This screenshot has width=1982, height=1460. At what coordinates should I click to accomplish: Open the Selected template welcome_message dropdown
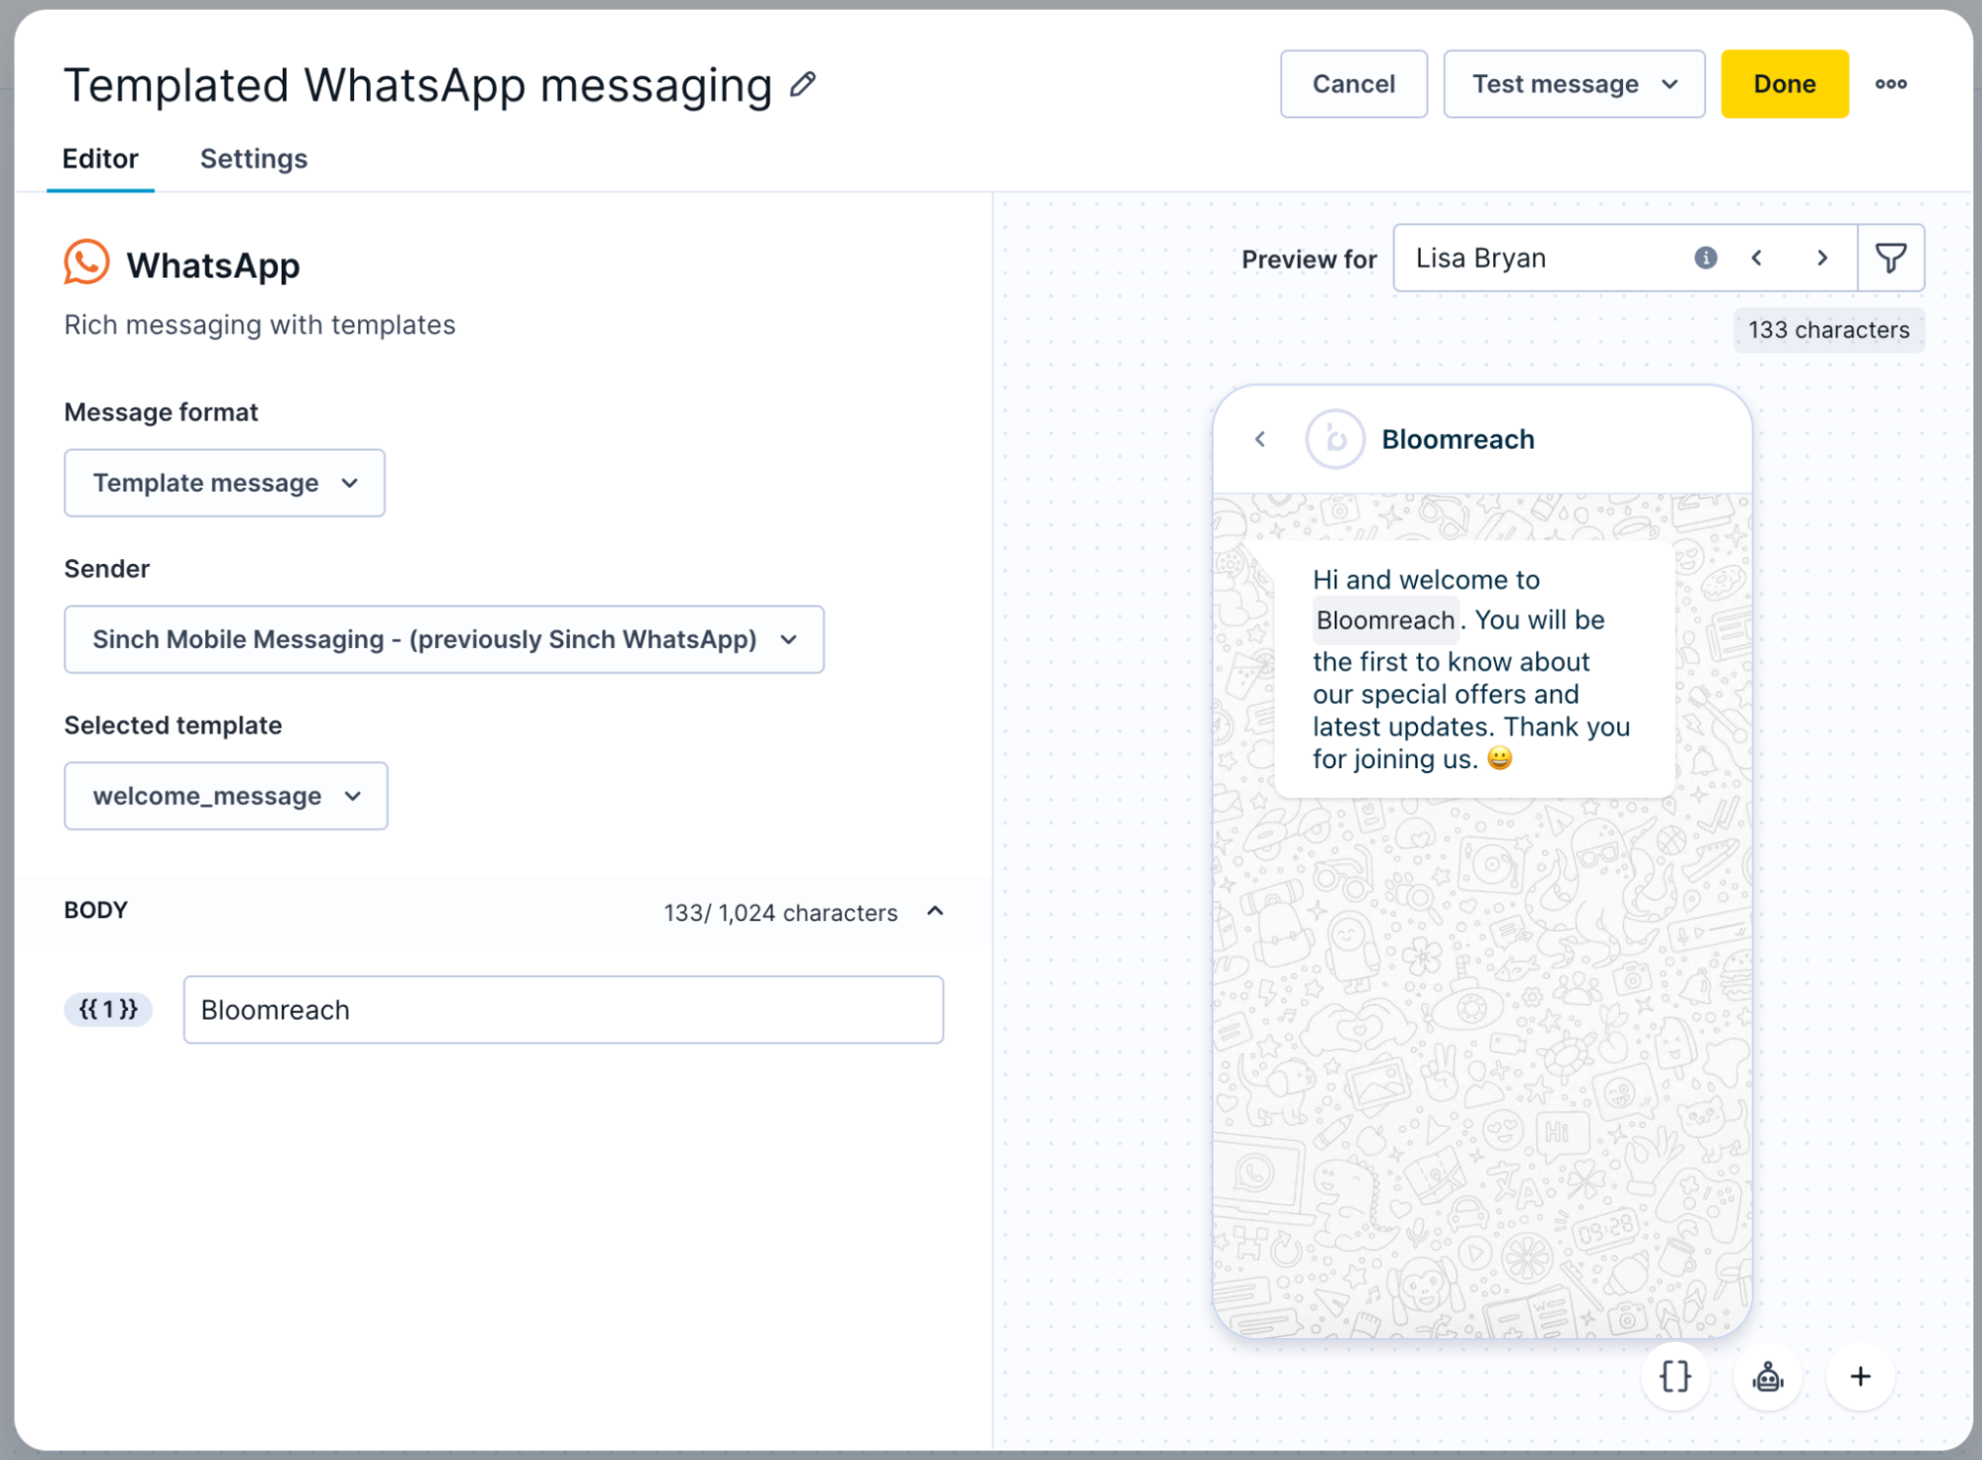[x=225, y=796]
